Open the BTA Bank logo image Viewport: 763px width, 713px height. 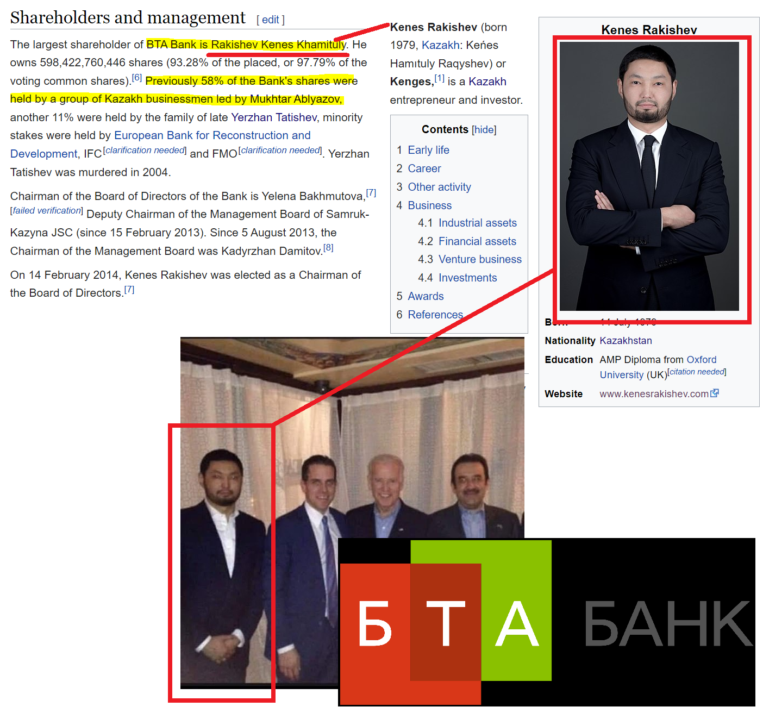pyautogui.click(x=547, y=622)
